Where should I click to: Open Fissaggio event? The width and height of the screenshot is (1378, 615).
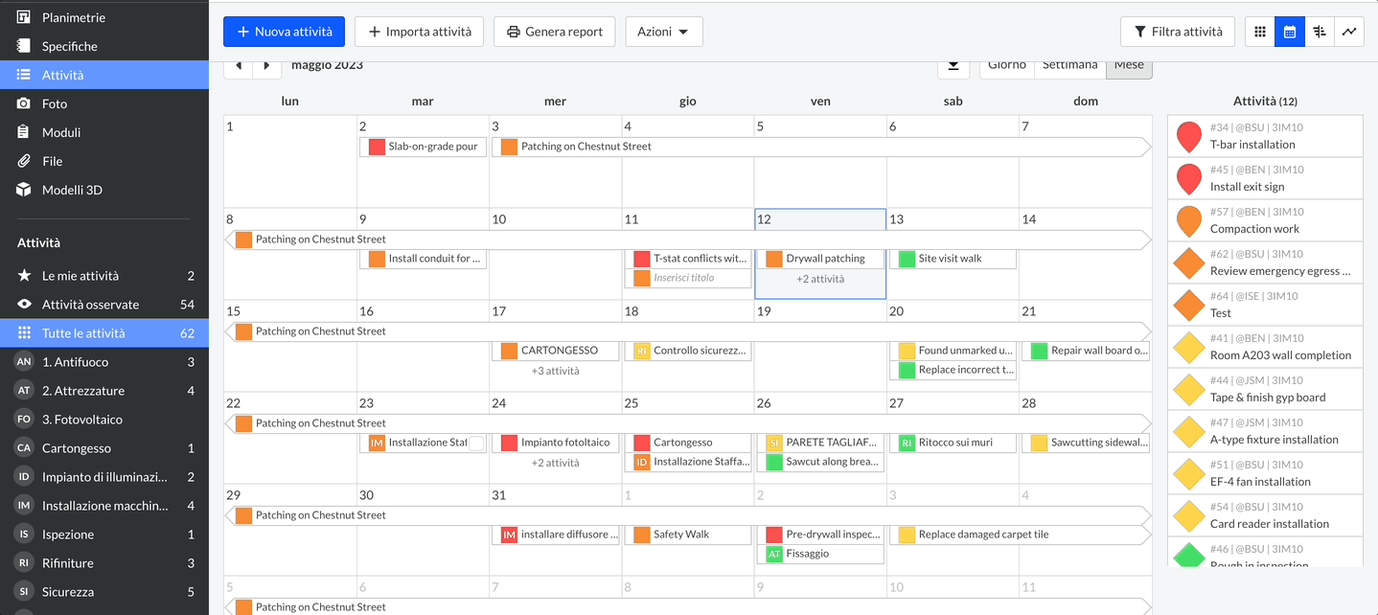coord(820,554)
